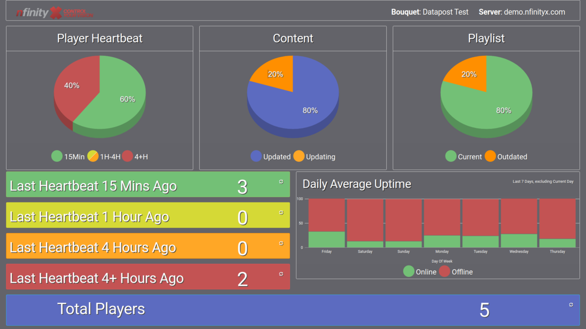Refresh the Last Heartbeat 4 Hours Ago count
Image resolution: width=586 pixels, height=329 pixels.
(281, 243)
